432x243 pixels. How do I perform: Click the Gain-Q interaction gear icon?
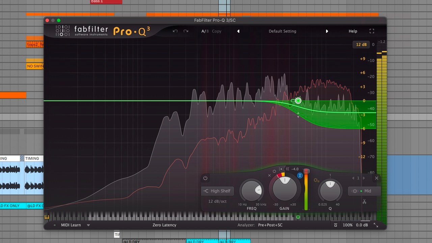point(316,180)
